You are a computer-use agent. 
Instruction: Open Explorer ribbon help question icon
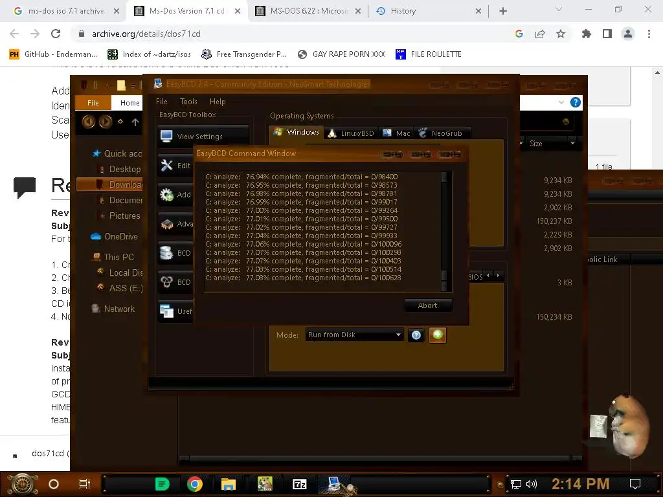pyautogui.click(x=575, y=102)
